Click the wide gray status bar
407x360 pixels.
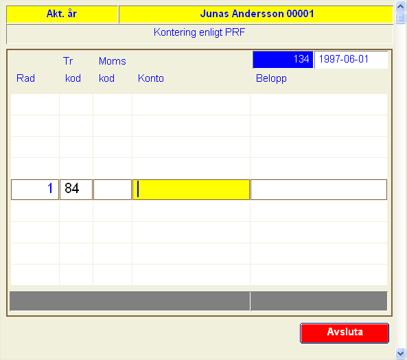130,302
